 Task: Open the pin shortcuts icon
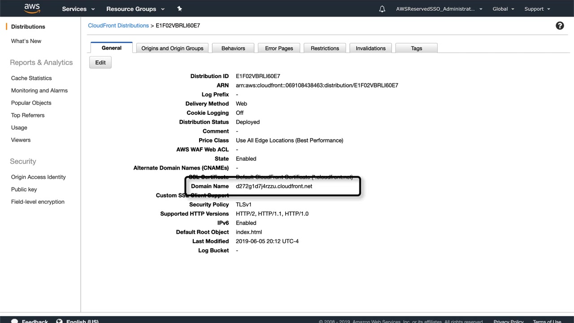(180, 9)
